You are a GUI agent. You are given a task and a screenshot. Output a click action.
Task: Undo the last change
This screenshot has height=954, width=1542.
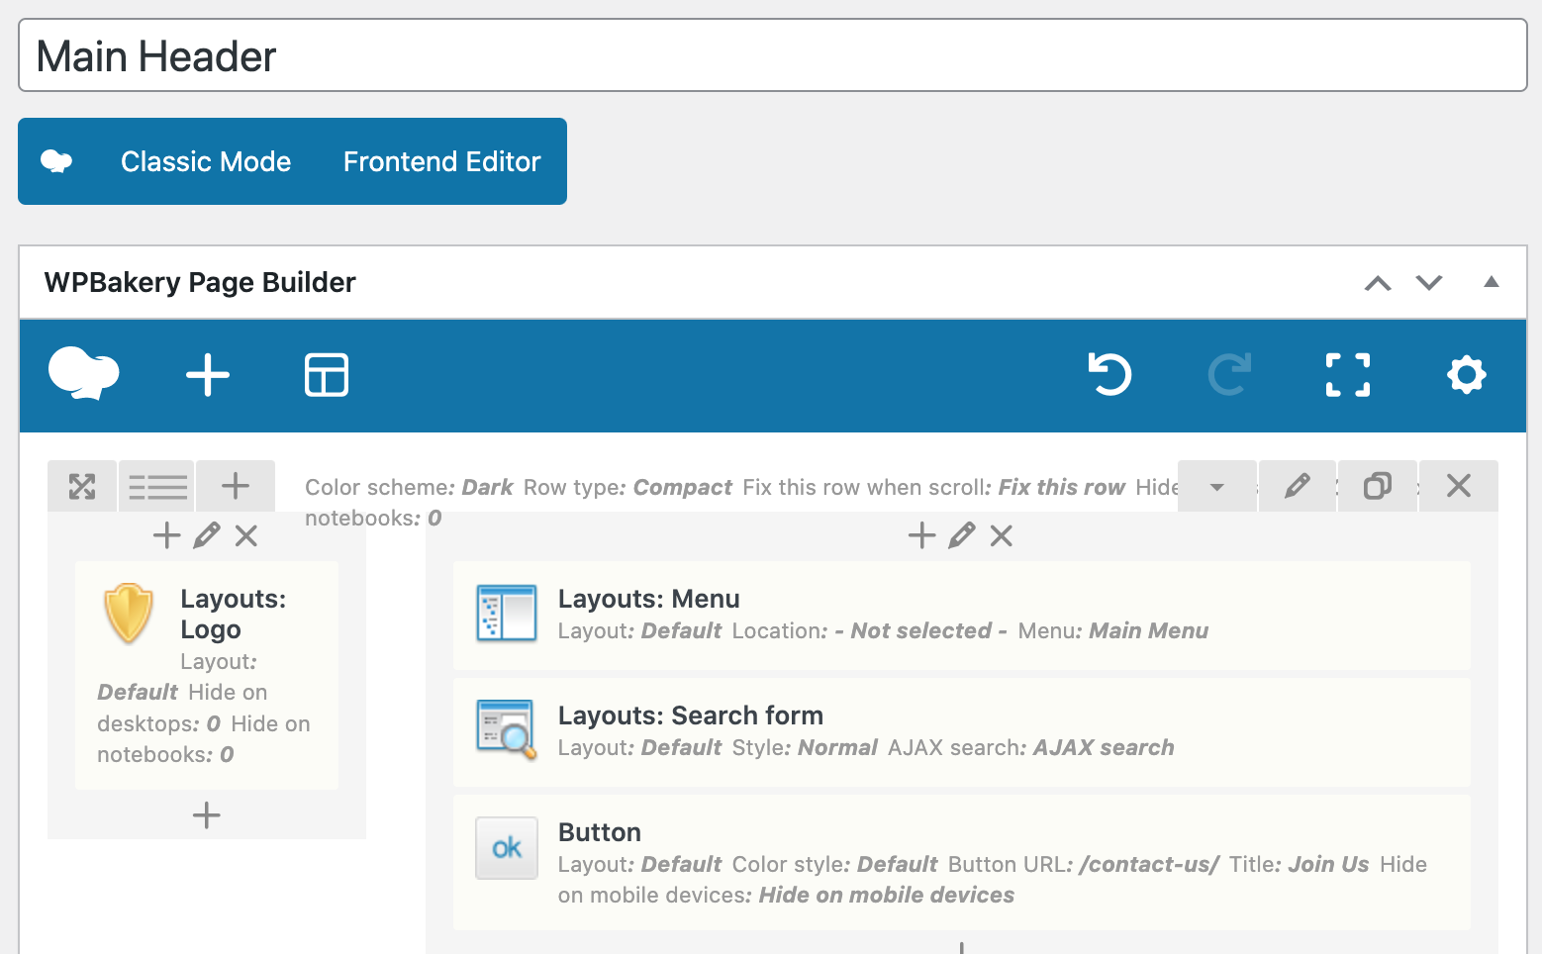click(1109, 374)
